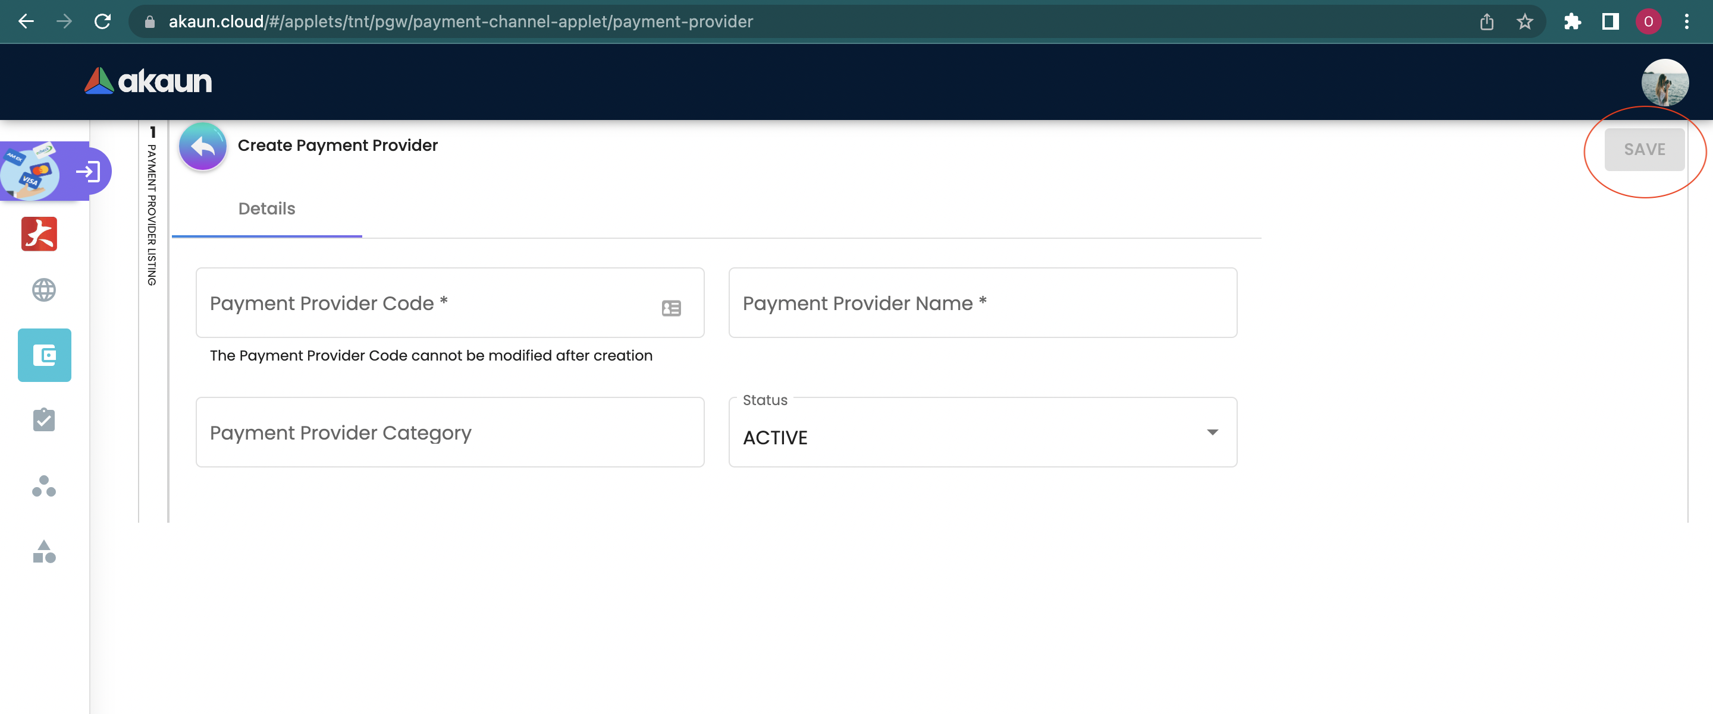Select the wallet icon in sidebar
1713x714 pixels.
coord(45,355)
